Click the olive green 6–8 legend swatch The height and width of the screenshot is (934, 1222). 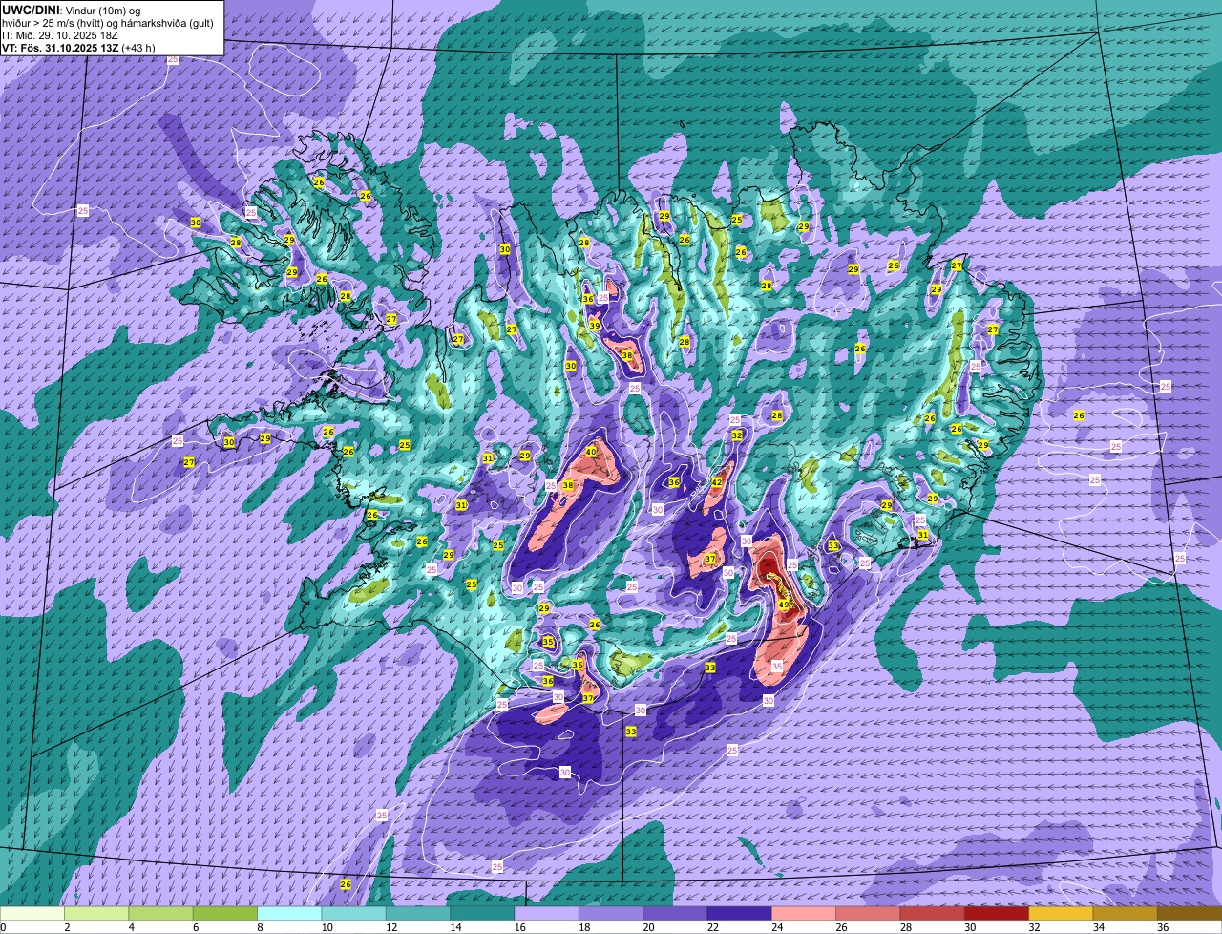tap(226, 914)
